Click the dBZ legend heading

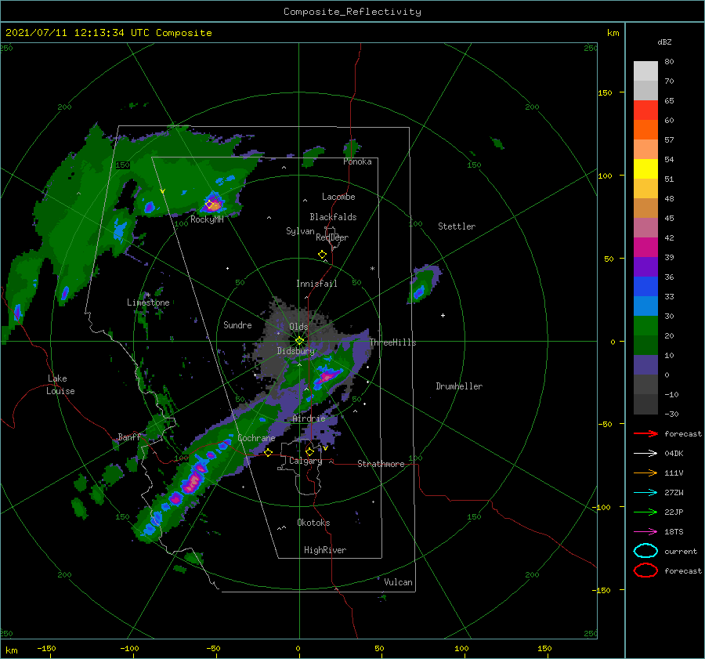point(664,42)
